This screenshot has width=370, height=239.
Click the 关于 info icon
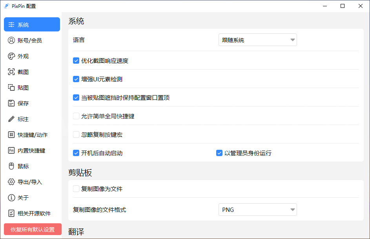click(11, 198)
